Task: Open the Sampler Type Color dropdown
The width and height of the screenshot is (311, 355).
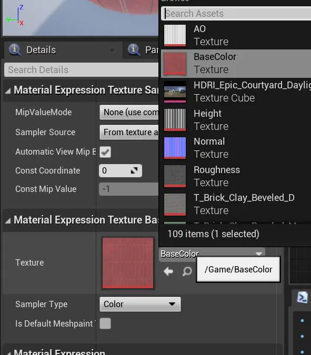Action: coord(140,304)
